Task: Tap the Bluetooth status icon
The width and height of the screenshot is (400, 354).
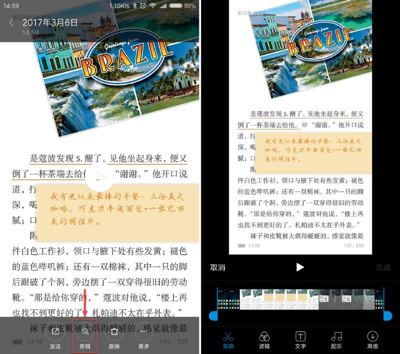Action: (x=134, y=5)
